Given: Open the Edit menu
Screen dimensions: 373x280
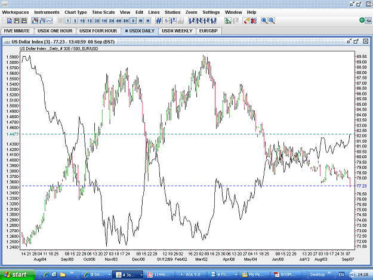Looking at the screenshot, I should click(139, 13).
